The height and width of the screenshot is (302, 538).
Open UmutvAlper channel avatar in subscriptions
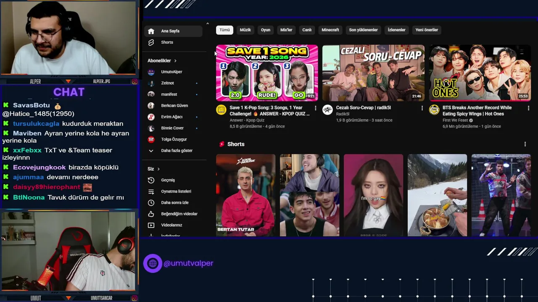(x=151, y=72)
